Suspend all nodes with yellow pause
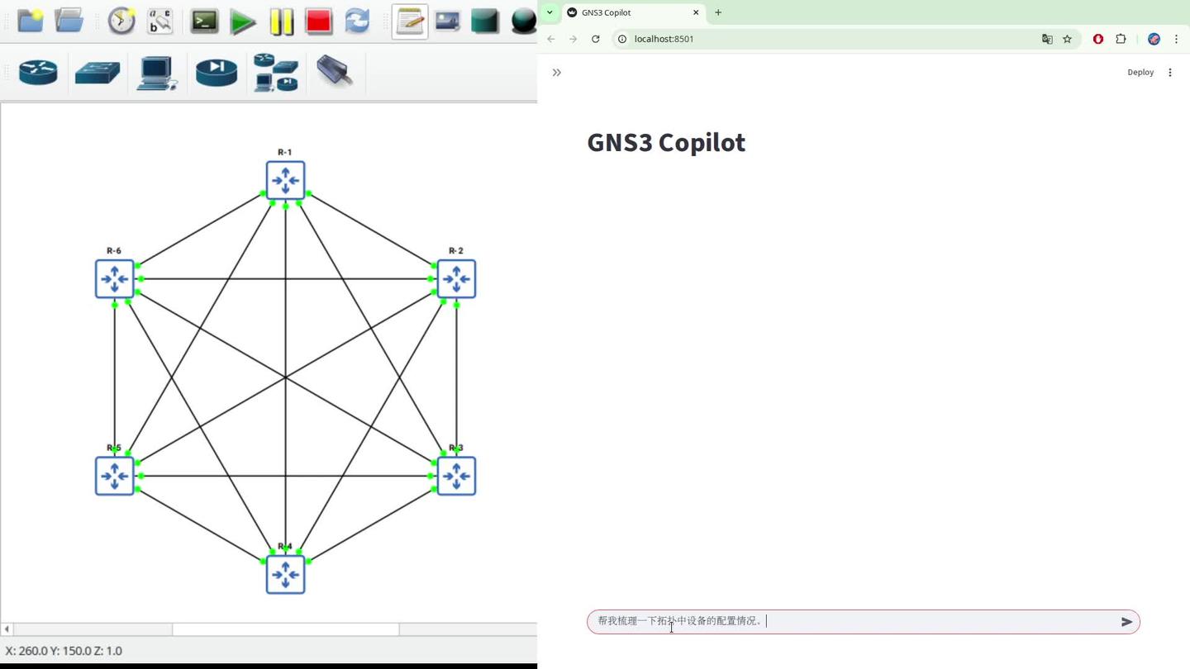The image size is (1190, 669). point(281,21)
